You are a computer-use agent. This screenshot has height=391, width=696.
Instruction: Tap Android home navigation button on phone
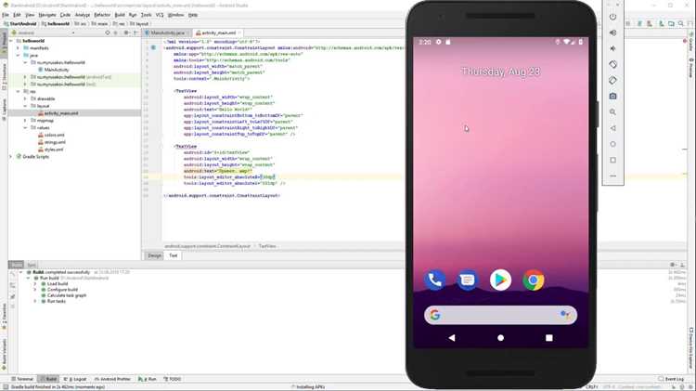pyautogui.click(x=500, y=338)
